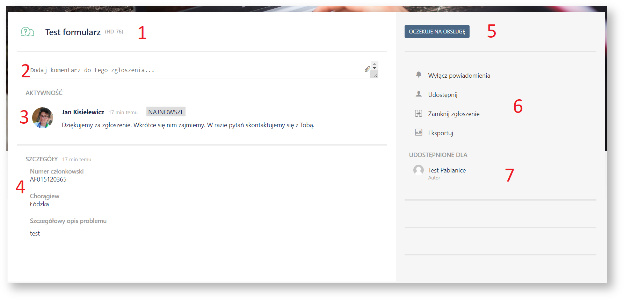
Task: Click the paperclip attachment icon
Action: 367,69
